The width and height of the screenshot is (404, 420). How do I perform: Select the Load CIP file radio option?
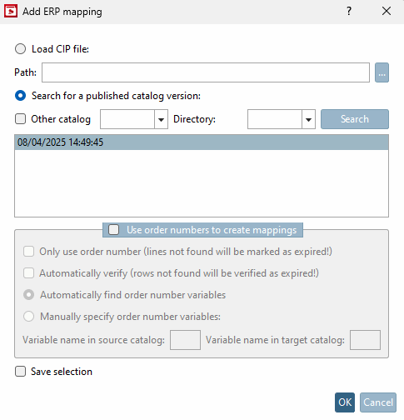coord(20,49)
